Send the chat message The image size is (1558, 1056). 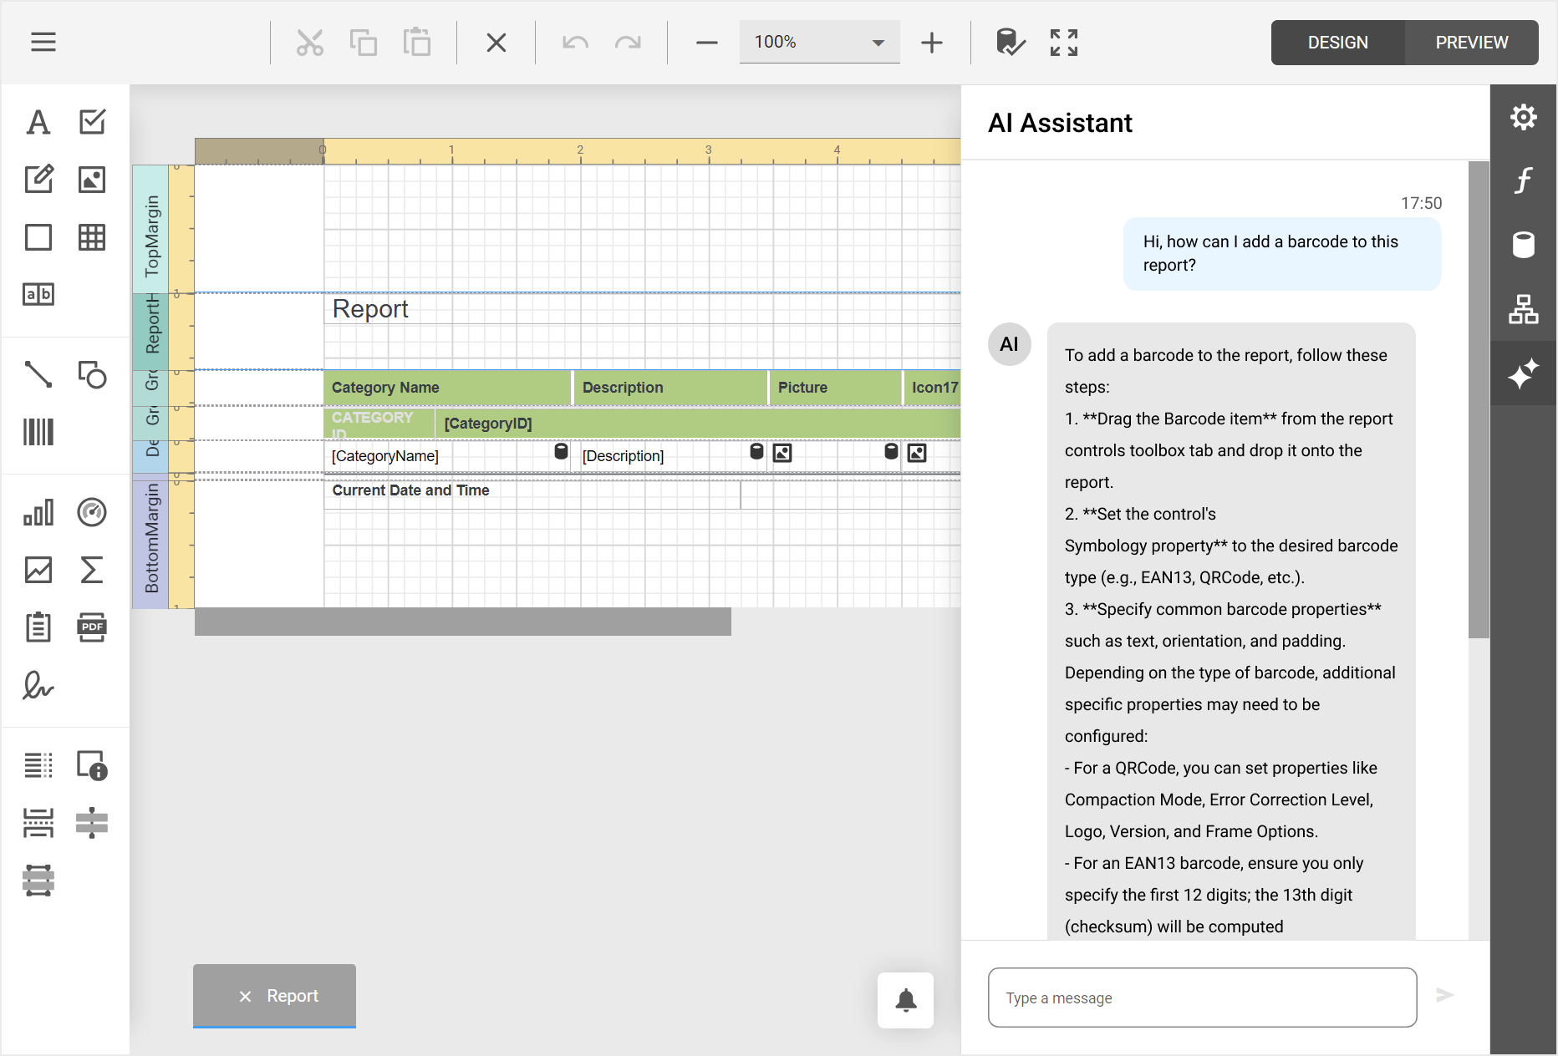(x=1445, y=996)
